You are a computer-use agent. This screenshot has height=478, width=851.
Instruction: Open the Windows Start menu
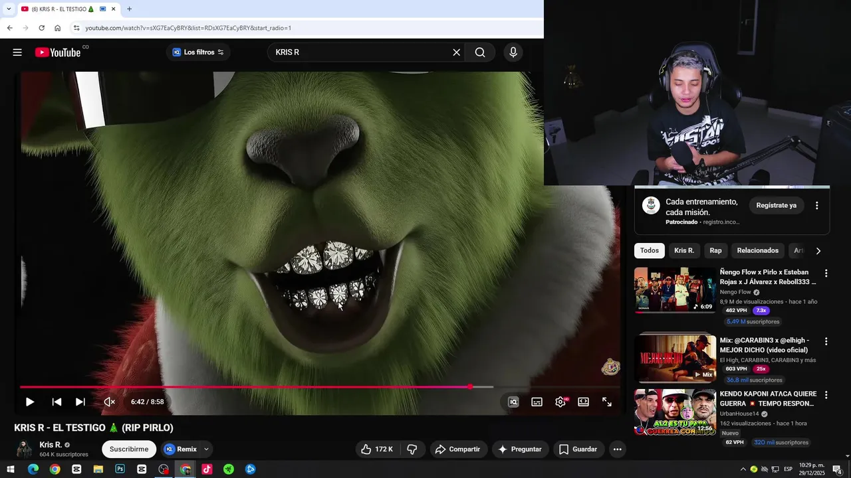[x=11, y=469]
